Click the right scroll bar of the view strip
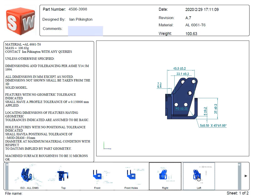Screen dimensions: 254x196 (239, 176)
